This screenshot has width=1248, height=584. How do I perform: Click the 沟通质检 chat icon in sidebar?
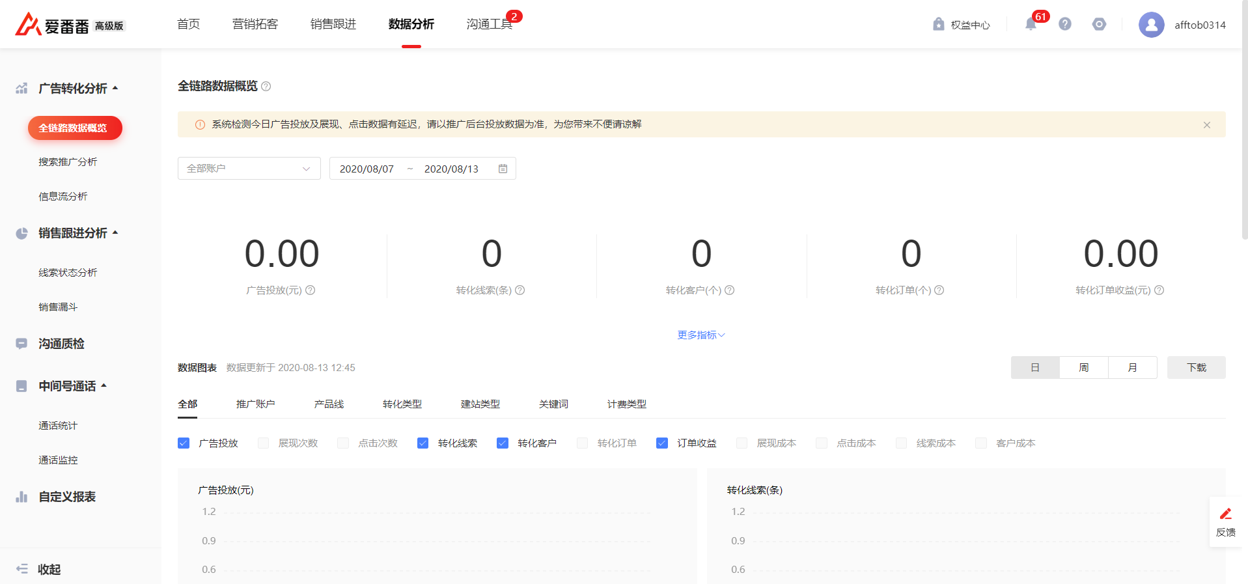coord(21,344)
